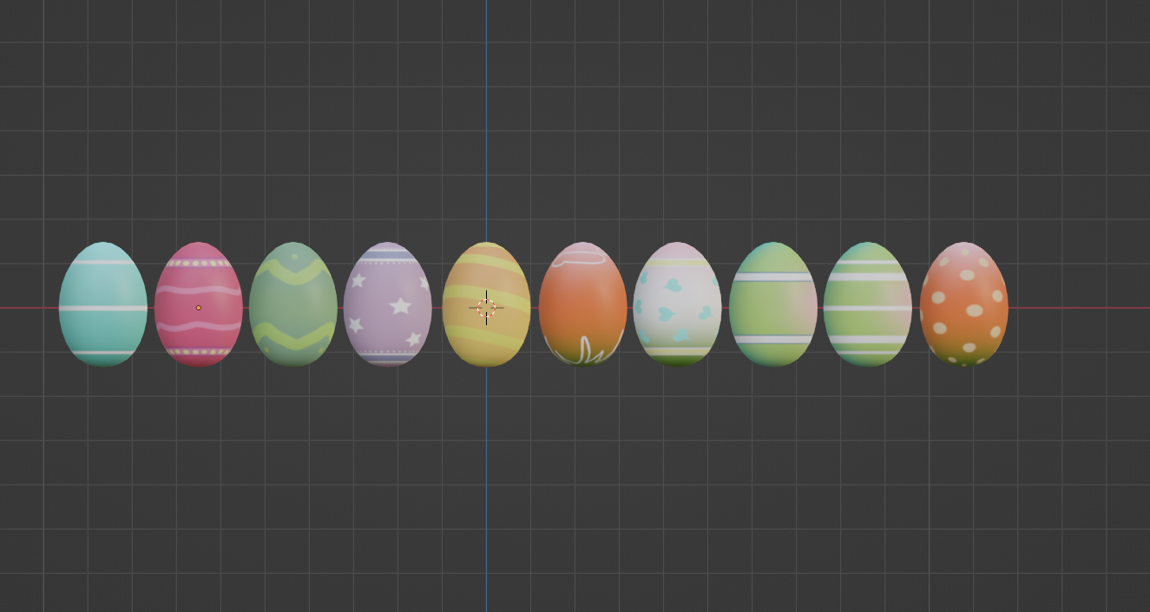Select the orange egg with cream polka dots
The width and height of the screenshot is (1150, 612).
[964, 304]
